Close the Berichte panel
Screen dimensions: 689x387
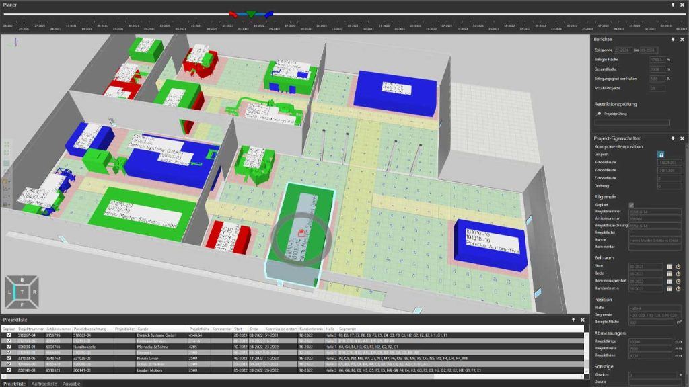coord(681,40)
